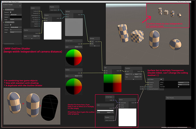Viewport: 196px width, 129px height.
Task: Click the Is Front Face Out(B) port
Action: (114, 100)
